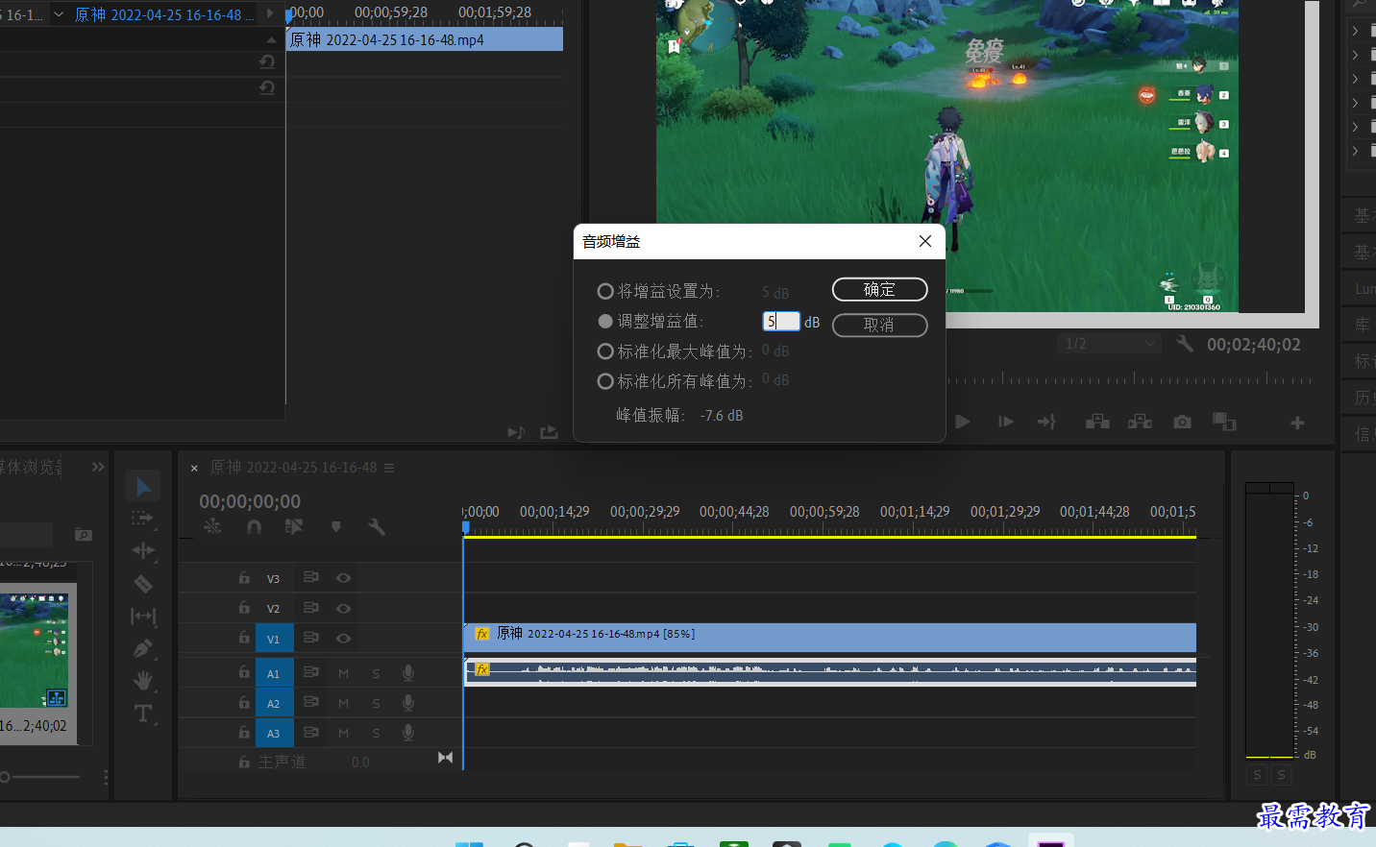
Task: Select the Pen tool
Action: (143, 648)
